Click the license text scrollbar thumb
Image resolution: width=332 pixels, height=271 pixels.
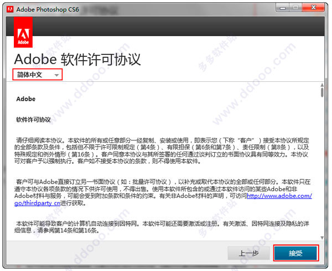point(322,92)
